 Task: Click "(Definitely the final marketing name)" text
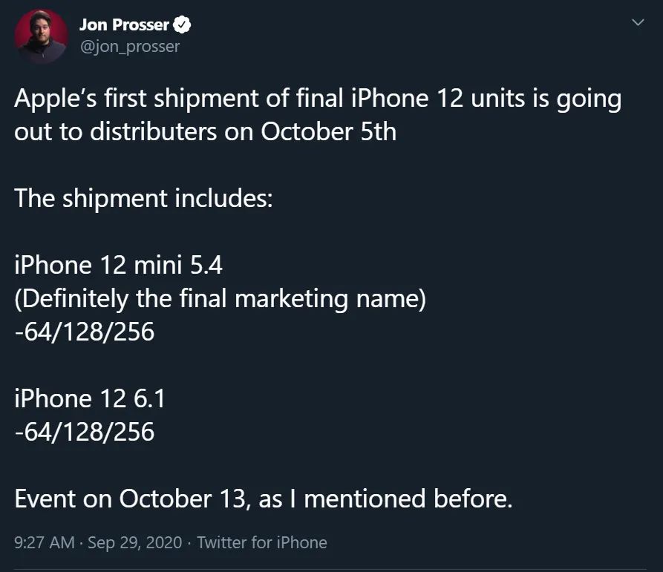click(x=220, y=299)
